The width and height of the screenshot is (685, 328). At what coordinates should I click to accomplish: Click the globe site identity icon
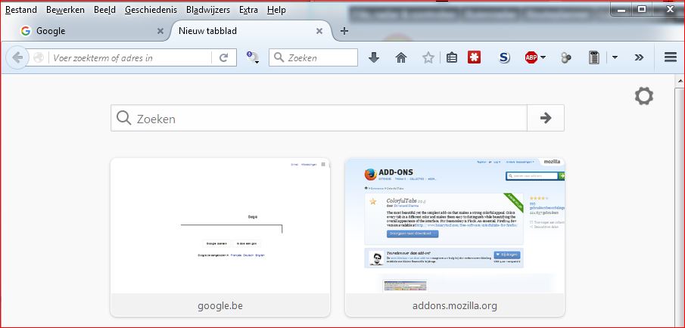coord(39,57)
